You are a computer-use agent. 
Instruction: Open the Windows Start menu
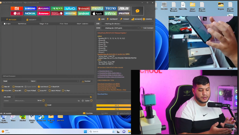[x=85, y=132]
